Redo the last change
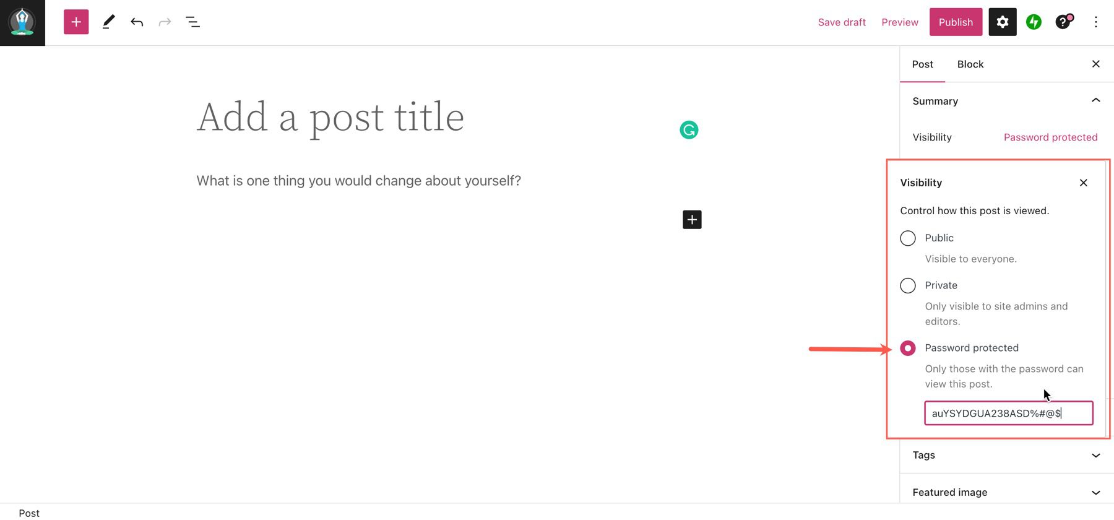Viewport: 1114px width, 520px height. 165,22
